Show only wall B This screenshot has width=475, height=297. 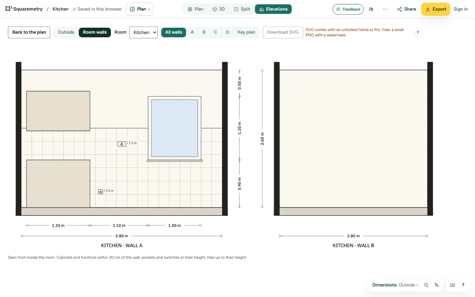pyautogui.click(x=204, y=32)
